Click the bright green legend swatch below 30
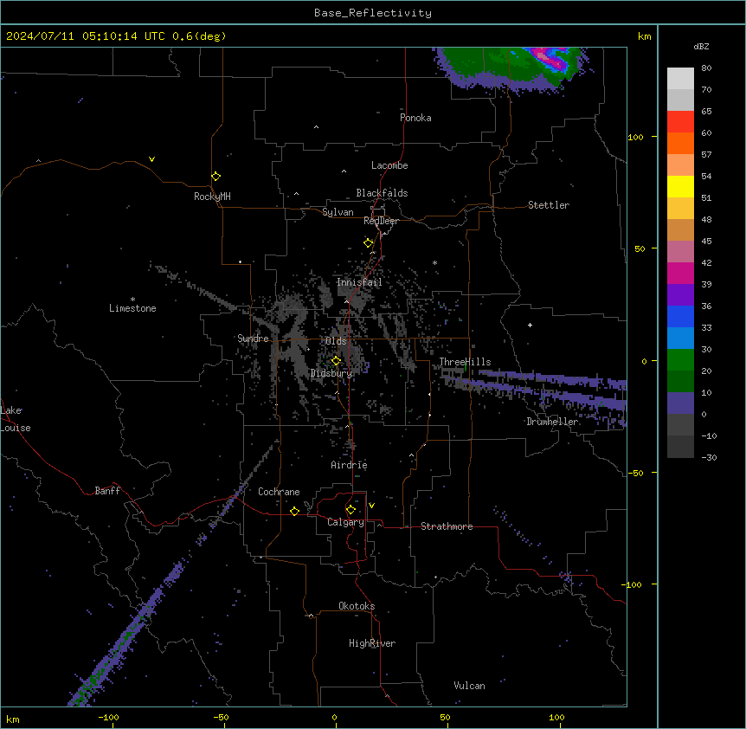 pos(680,360)
